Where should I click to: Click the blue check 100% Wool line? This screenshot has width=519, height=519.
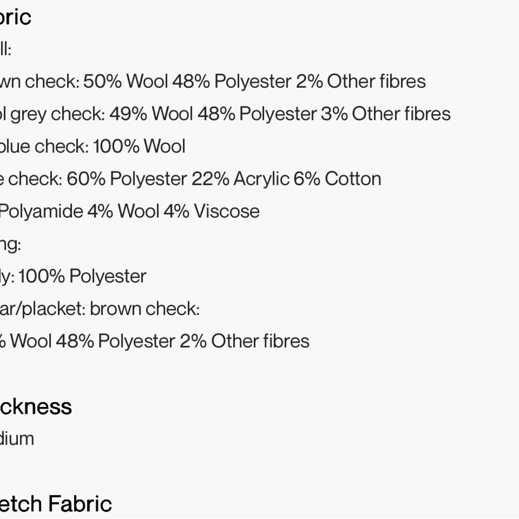[x=92, y=147]
